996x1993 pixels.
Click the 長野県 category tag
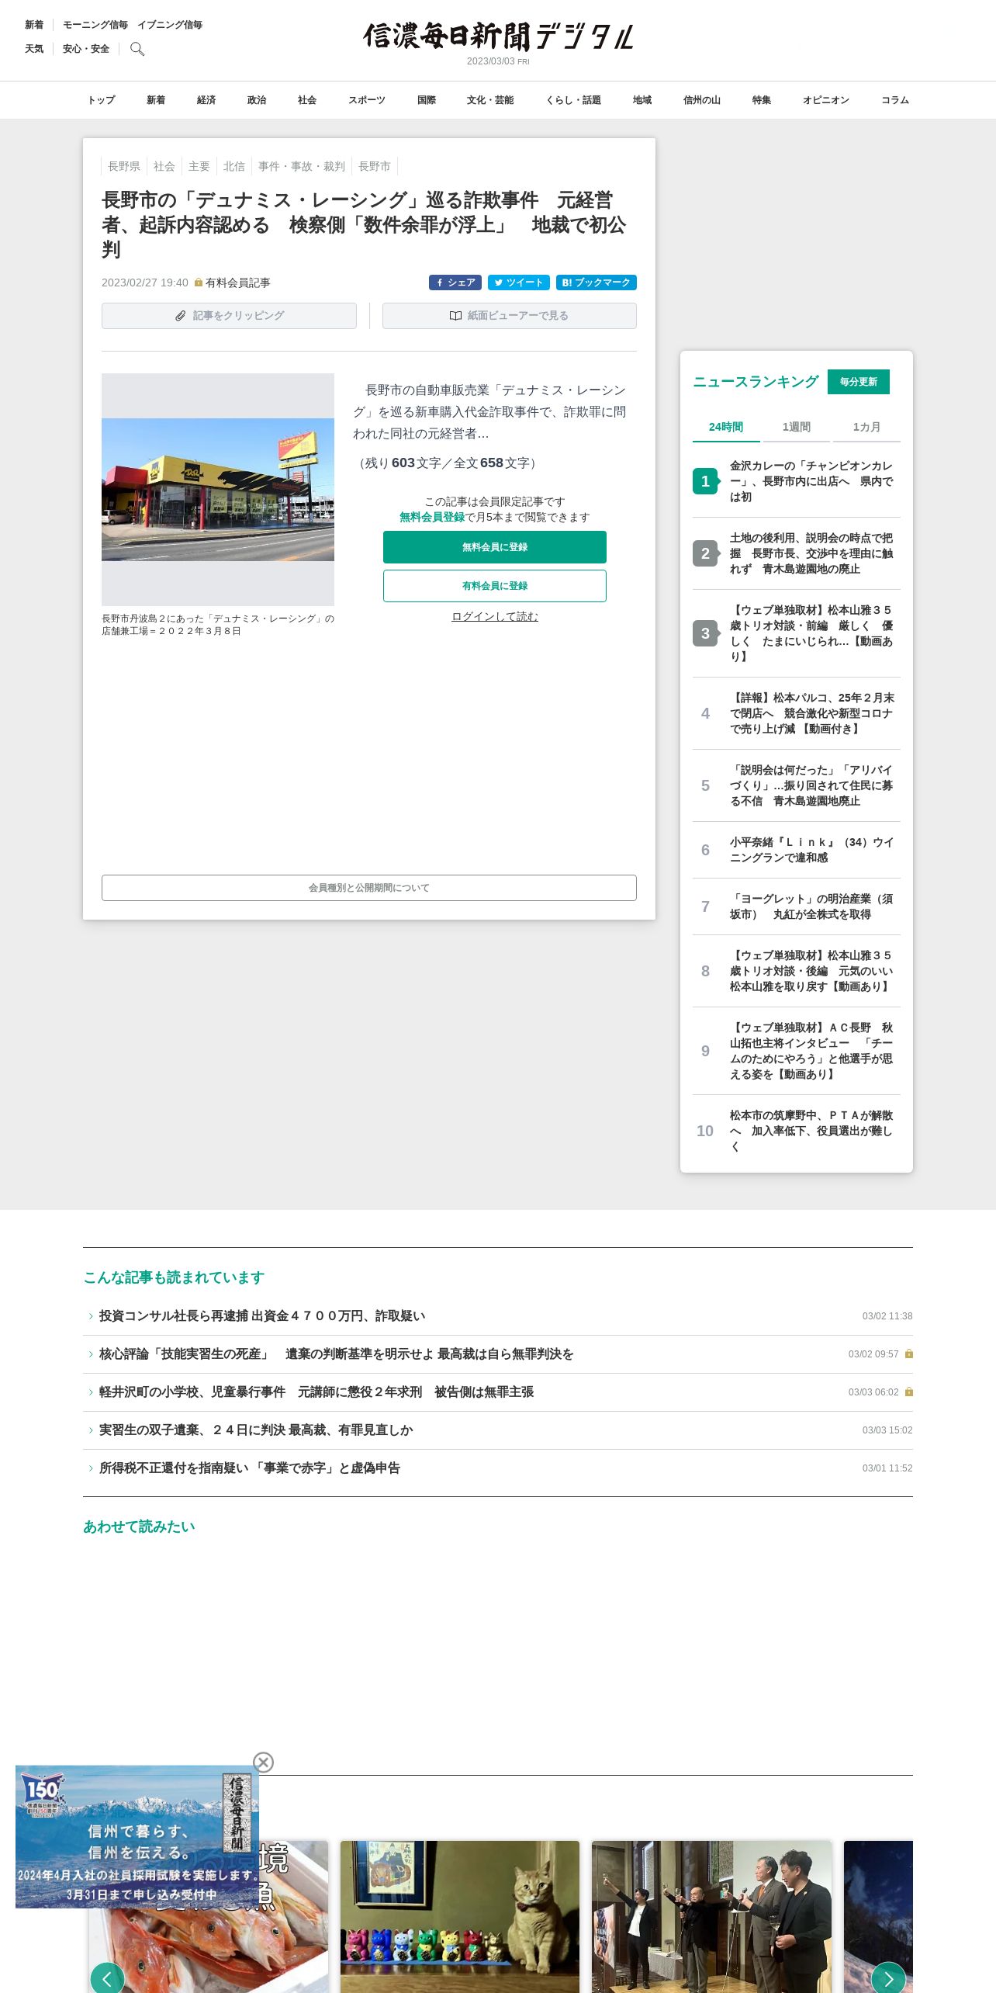point(124,166)
